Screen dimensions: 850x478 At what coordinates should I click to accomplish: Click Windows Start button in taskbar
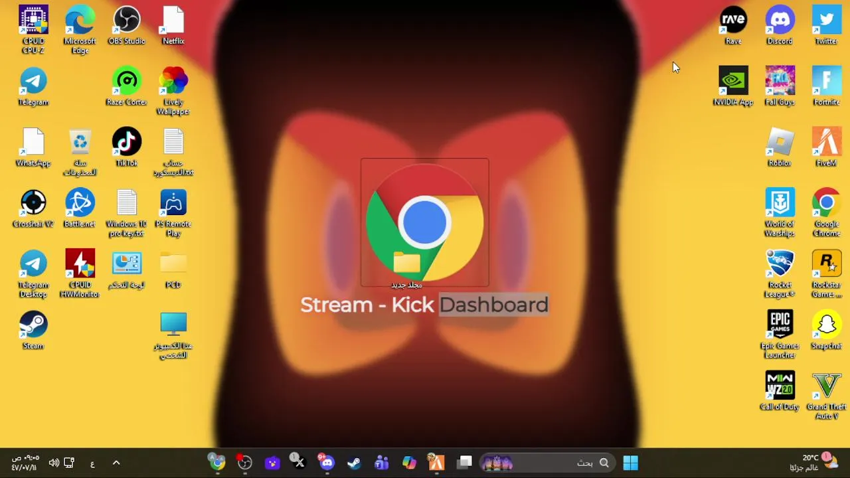630,463
